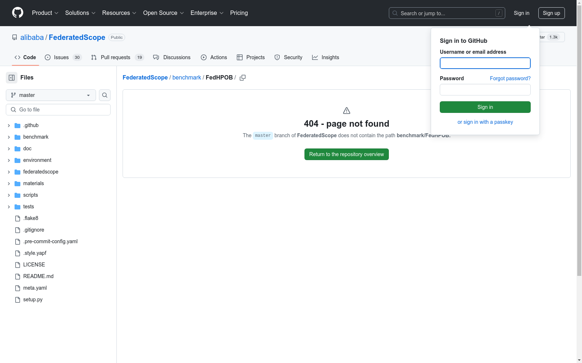Click or sign in with a passkey

tap(485, 122)
